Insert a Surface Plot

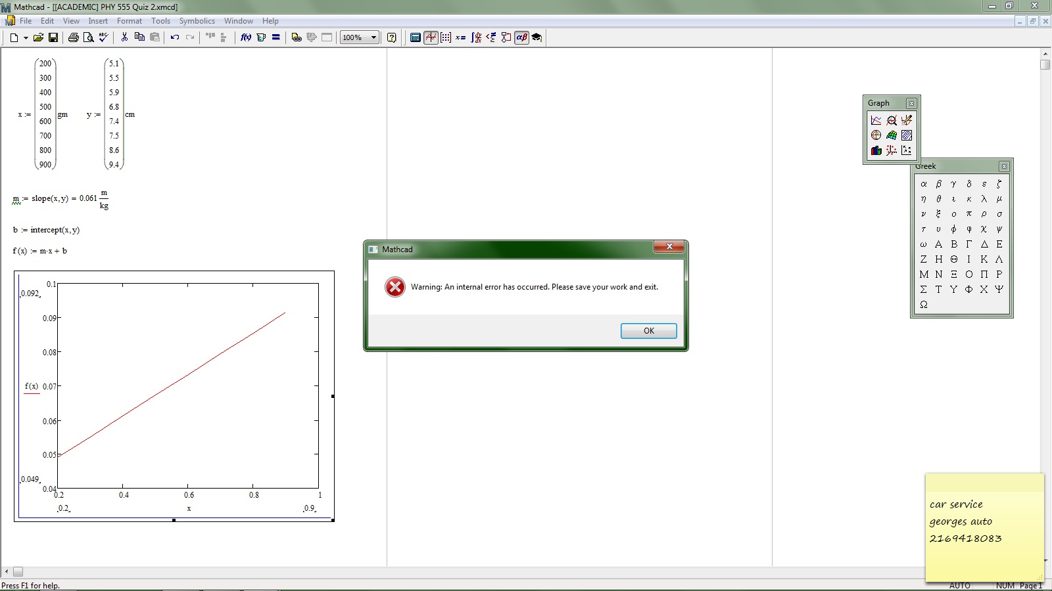892,135
